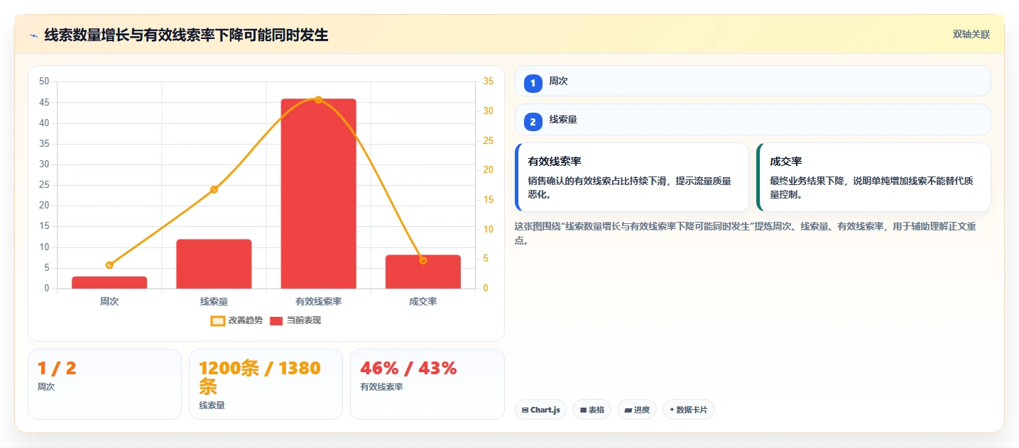Click the red bar for 成交率
The width and height of the screenshot is (1019, 448).
tap(423, 271)
